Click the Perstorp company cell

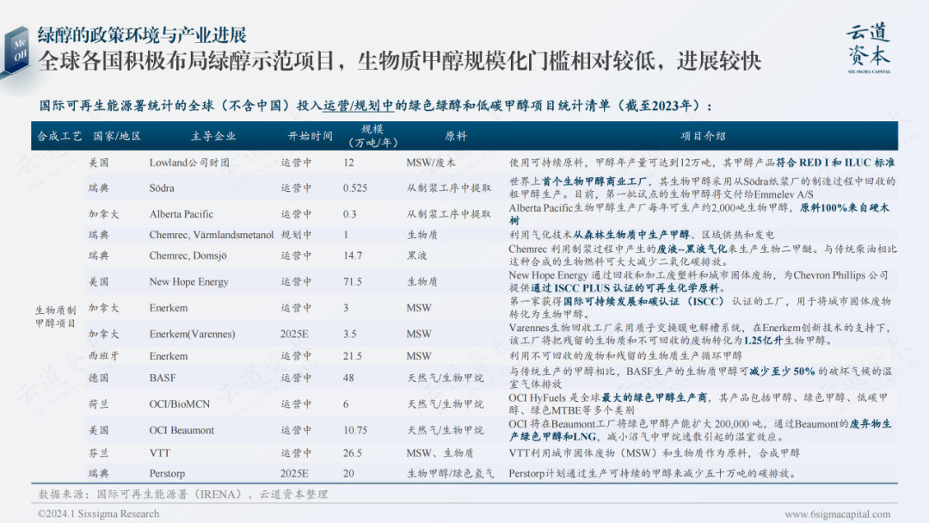(x=167, y=473)
